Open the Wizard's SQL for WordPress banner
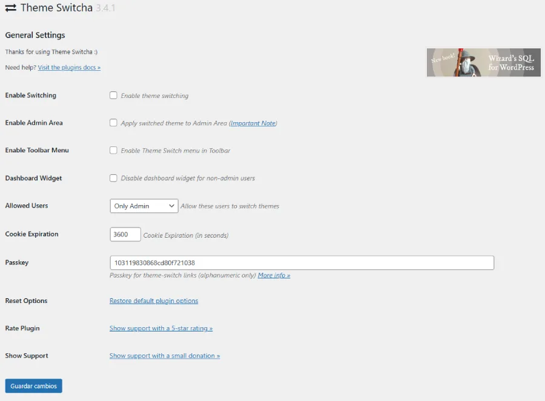 pyautogui.click(x=483, y=63)
